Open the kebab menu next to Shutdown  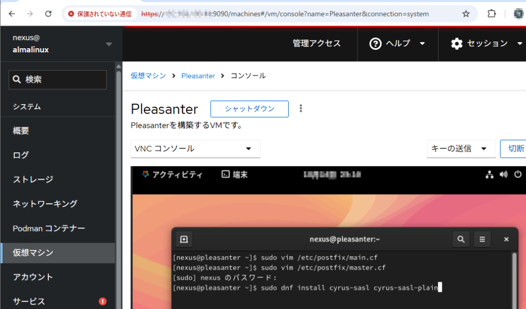[x=301, y=109]
